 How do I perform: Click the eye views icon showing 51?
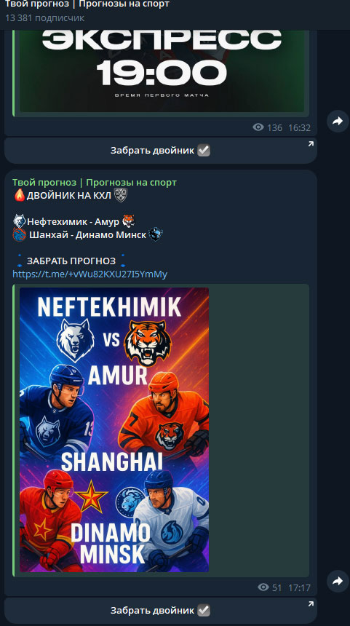pos(263,587)
